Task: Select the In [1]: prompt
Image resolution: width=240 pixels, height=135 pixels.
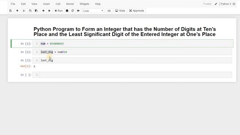Action: pos(26,44)
